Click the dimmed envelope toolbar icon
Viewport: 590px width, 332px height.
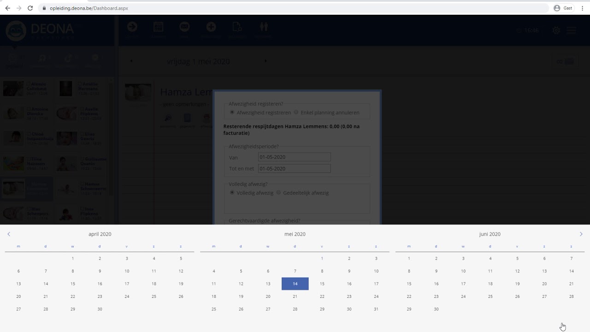click(x=184, y=27)
